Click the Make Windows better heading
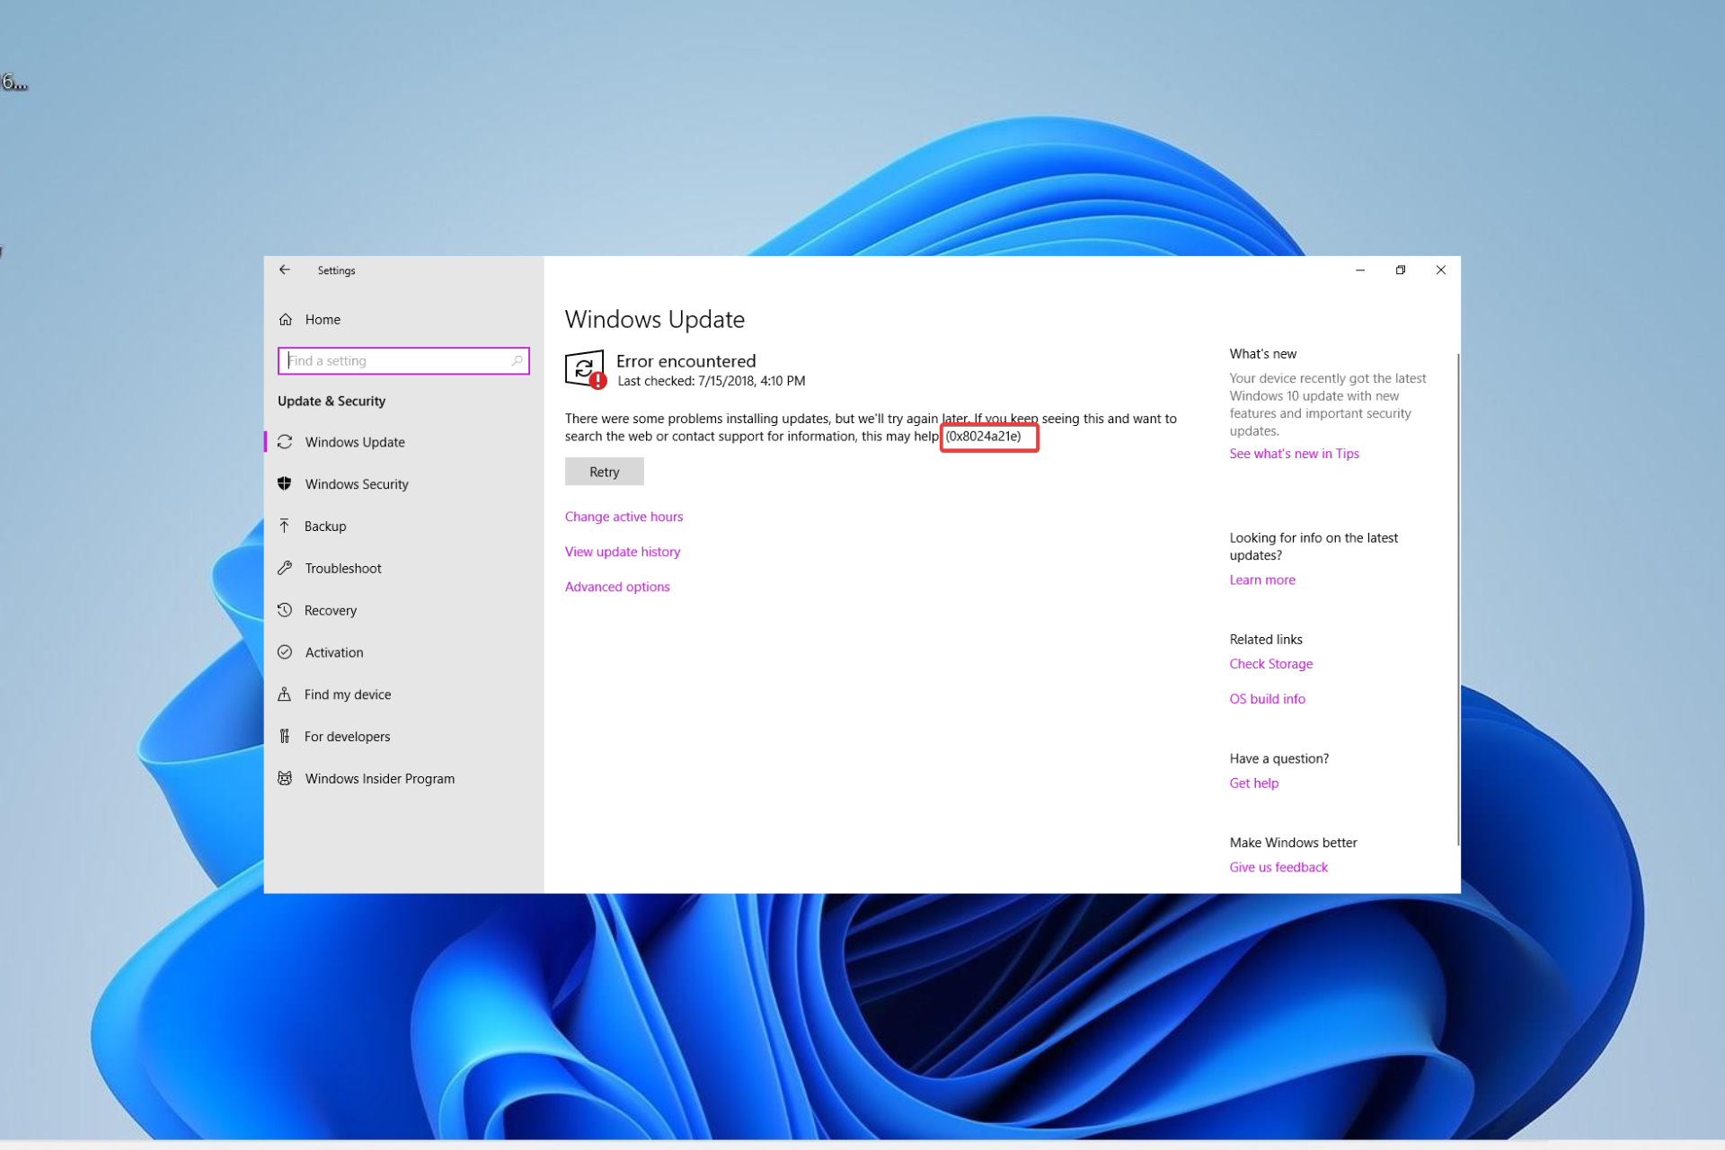This screenshot has height=1150, width=1725. pyautogui.click(x=1293, y=843)
